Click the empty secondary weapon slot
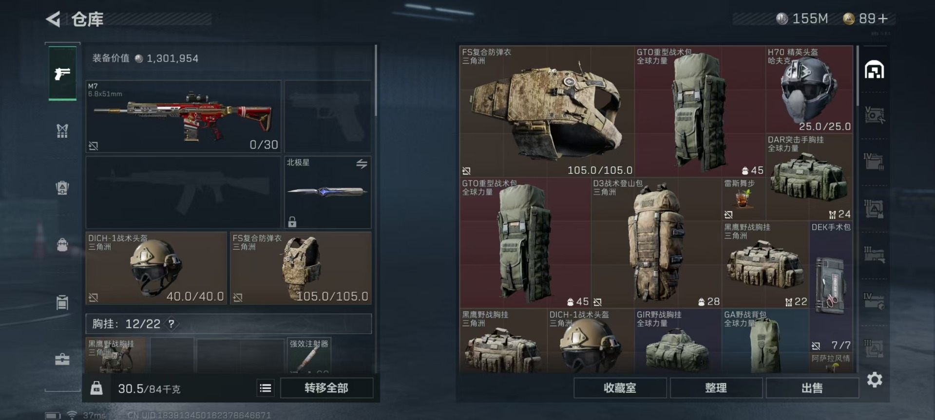This screenshot has height=420, width=935. (184, 192)
